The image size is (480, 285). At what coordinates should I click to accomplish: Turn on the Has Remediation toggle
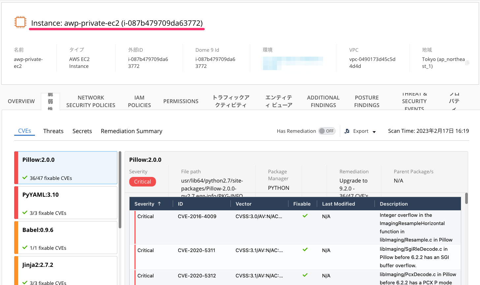tap(327, 131)
